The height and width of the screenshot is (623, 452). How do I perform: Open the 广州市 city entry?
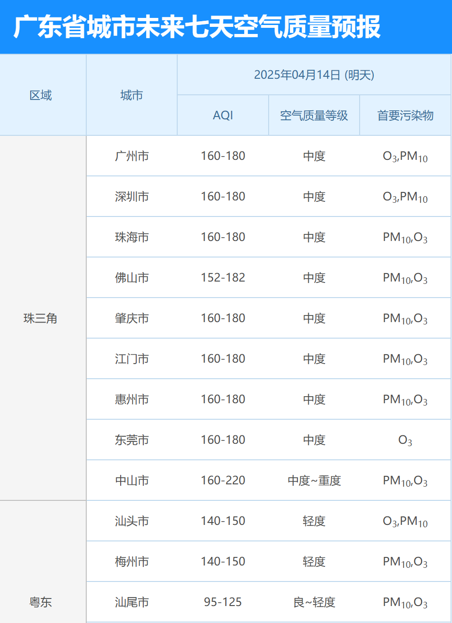[132, 156]
